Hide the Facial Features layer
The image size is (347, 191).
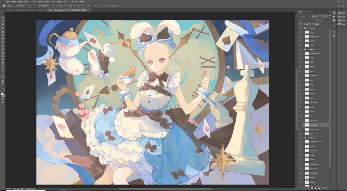coord(300,53)
